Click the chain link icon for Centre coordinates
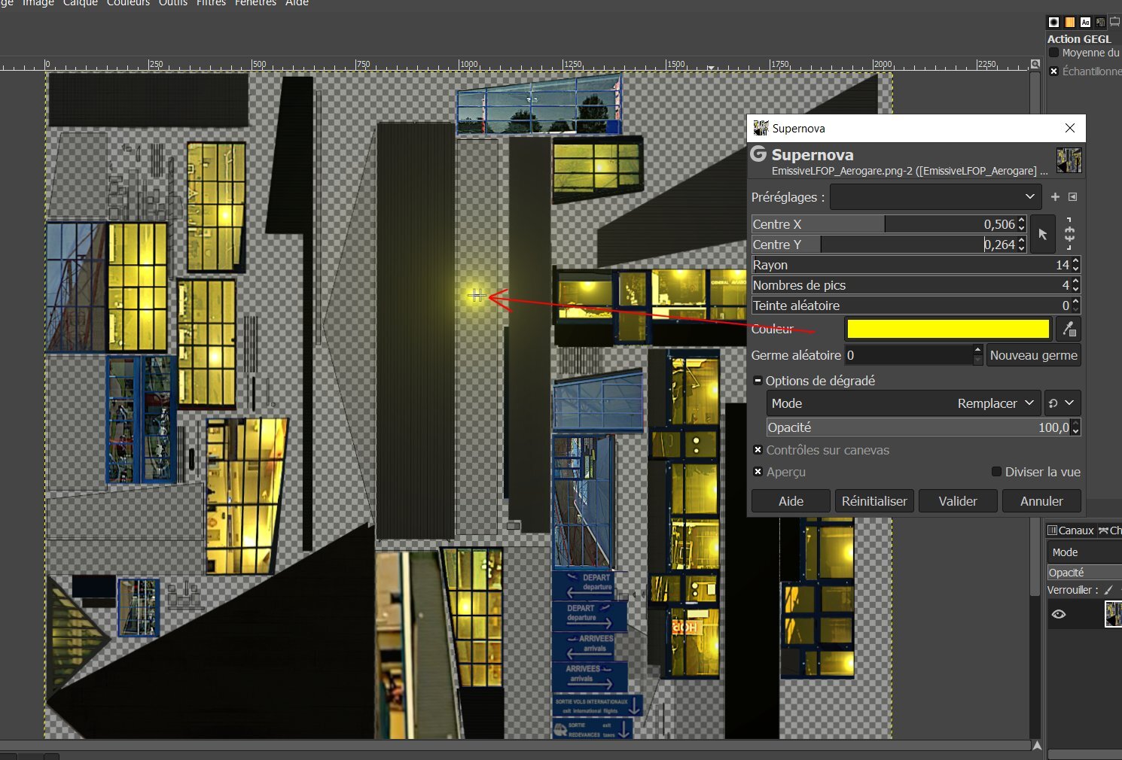 [x=1069, y=234]
